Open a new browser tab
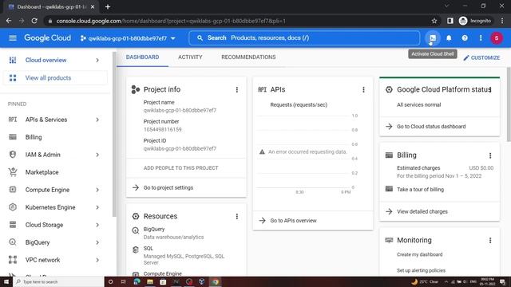The width and height of the screenshot is (511, 287). coord(108,7)
